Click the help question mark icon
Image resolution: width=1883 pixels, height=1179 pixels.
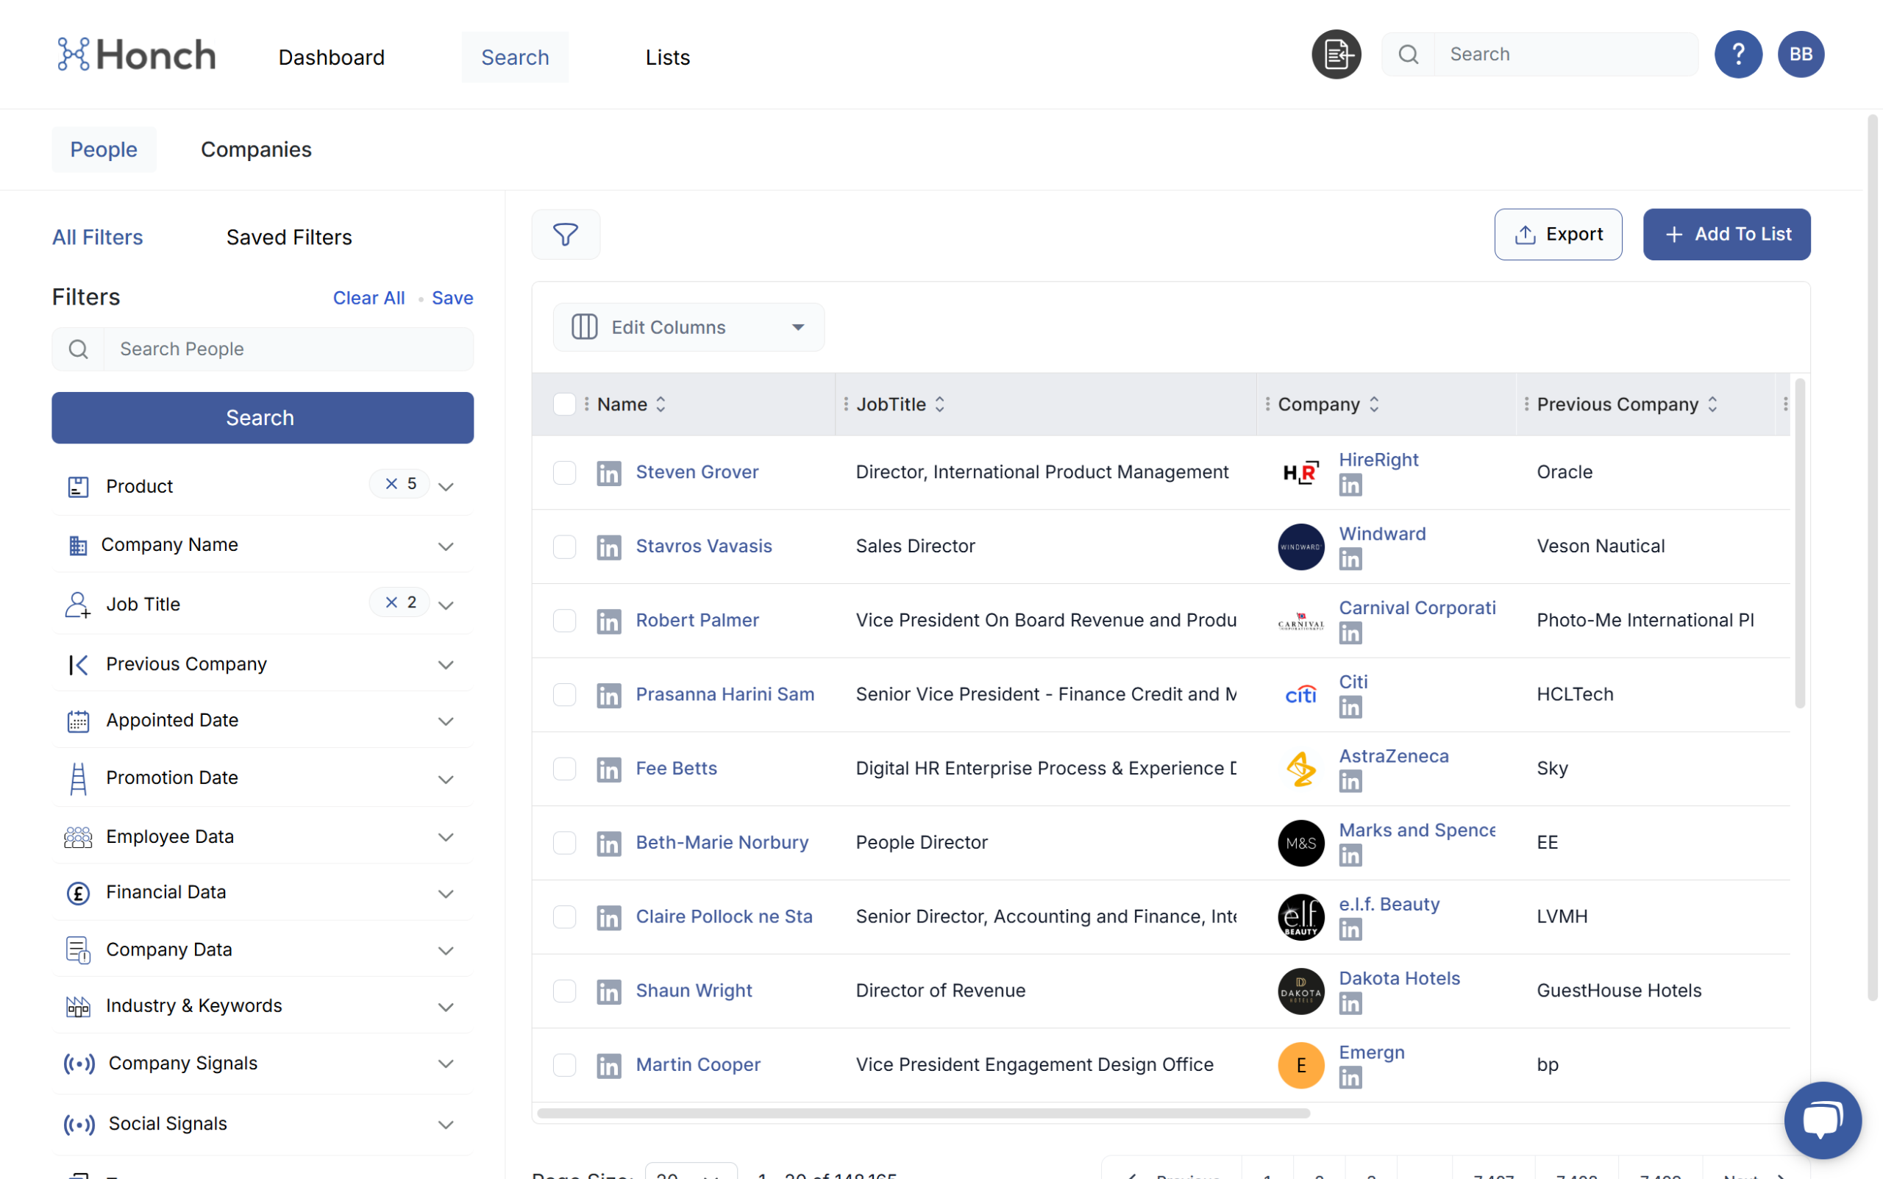tap(1737, 54)
